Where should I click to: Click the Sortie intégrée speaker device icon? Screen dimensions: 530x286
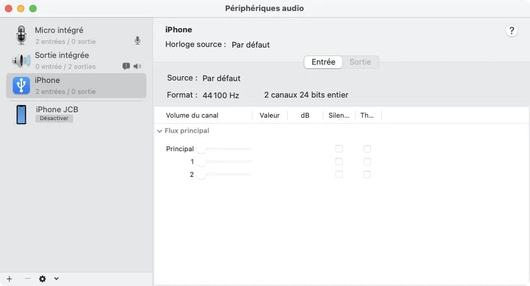(x=21, y=60)
